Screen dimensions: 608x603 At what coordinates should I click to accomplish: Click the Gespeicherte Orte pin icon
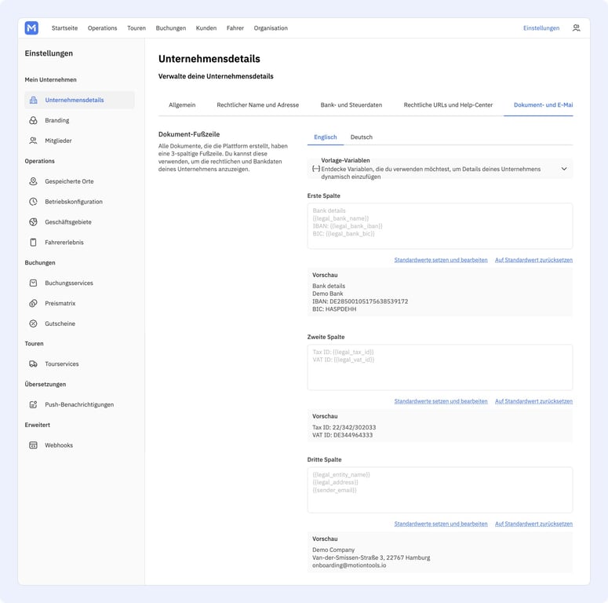(x=34, y=181)
